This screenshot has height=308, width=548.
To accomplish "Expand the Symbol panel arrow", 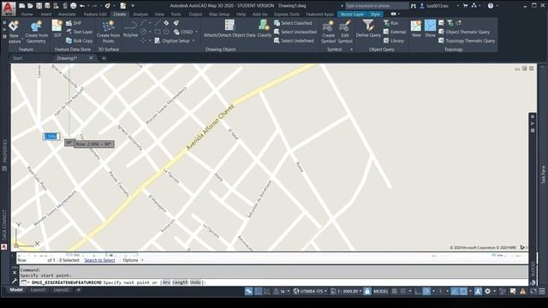I will click(351, 50).
